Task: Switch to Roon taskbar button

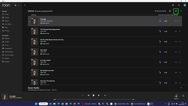Action: click(150, 104)
